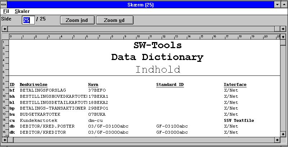Image resolution: width=288 pixels, height=147 pixels.
Task: Select the Side page number field
Action: (x=28, y=20)
